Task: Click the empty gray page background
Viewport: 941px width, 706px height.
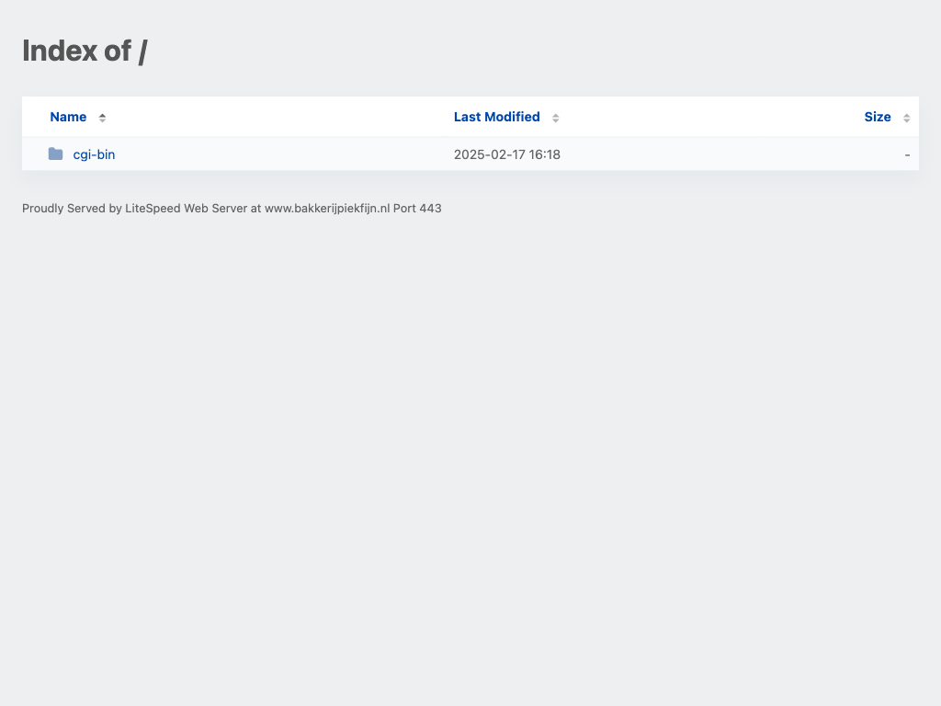Action: click(x=459, y=460)
